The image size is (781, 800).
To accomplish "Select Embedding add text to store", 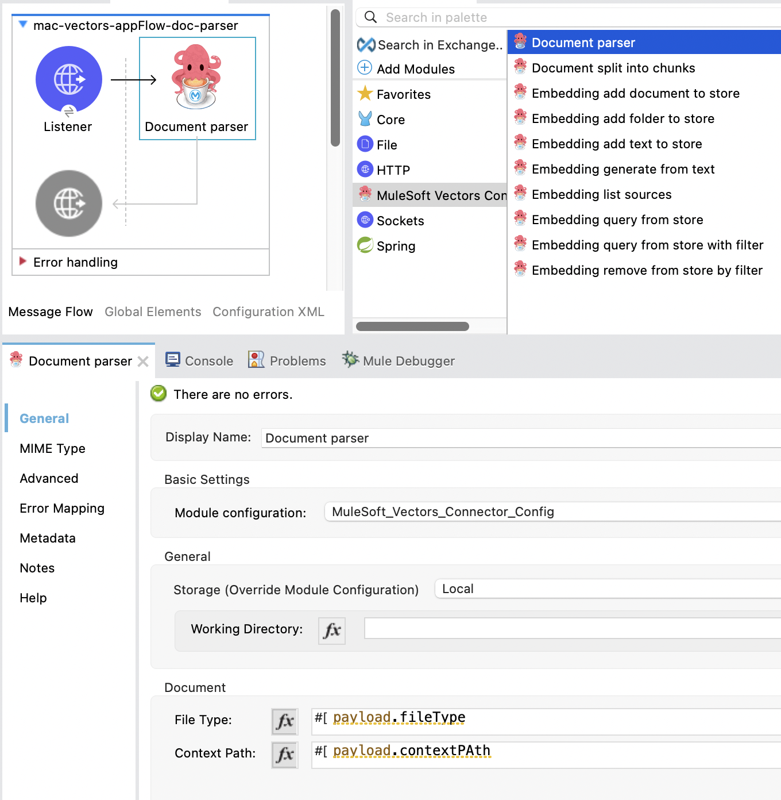I will pyautogui.click(x=608, y=144).
